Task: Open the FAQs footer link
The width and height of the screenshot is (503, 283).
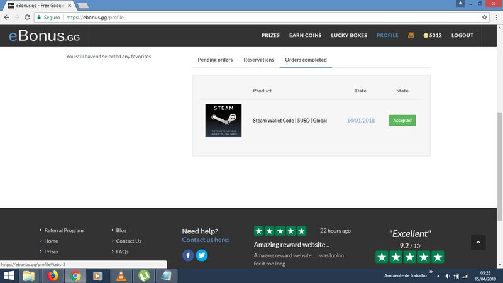Action: [x=122, y=252]
